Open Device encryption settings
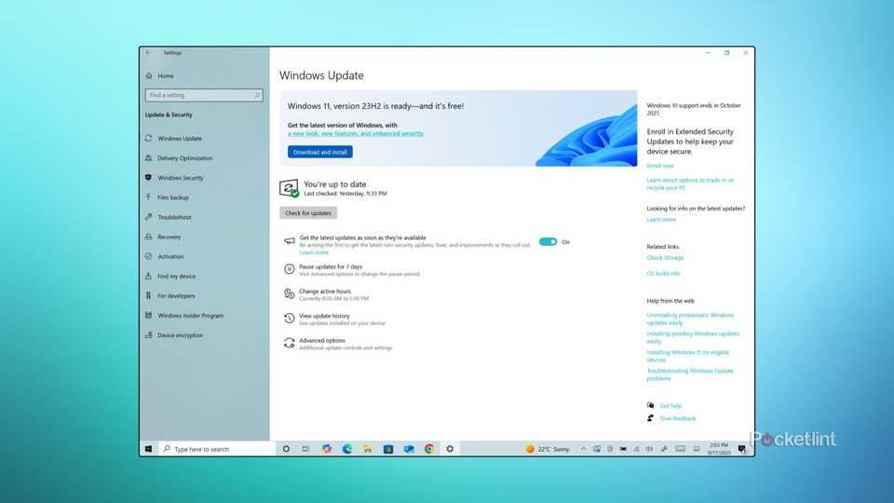The image size is (894, 503). coord(180,334)
